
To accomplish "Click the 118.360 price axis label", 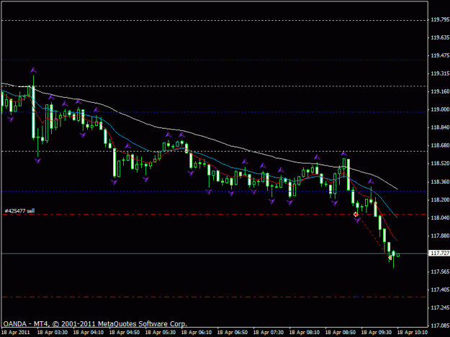I will (440, 182).
